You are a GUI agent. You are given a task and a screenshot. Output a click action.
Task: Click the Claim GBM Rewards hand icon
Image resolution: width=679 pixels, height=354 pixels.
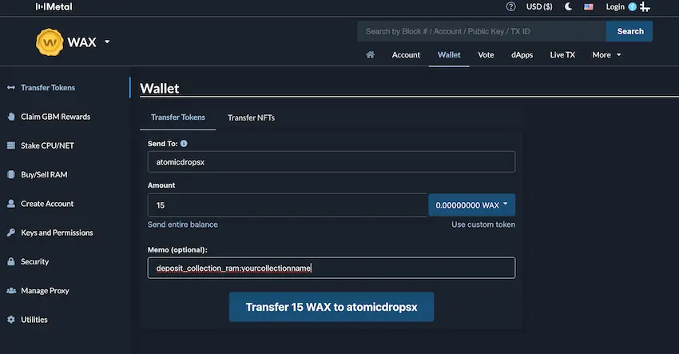point(11,117)
